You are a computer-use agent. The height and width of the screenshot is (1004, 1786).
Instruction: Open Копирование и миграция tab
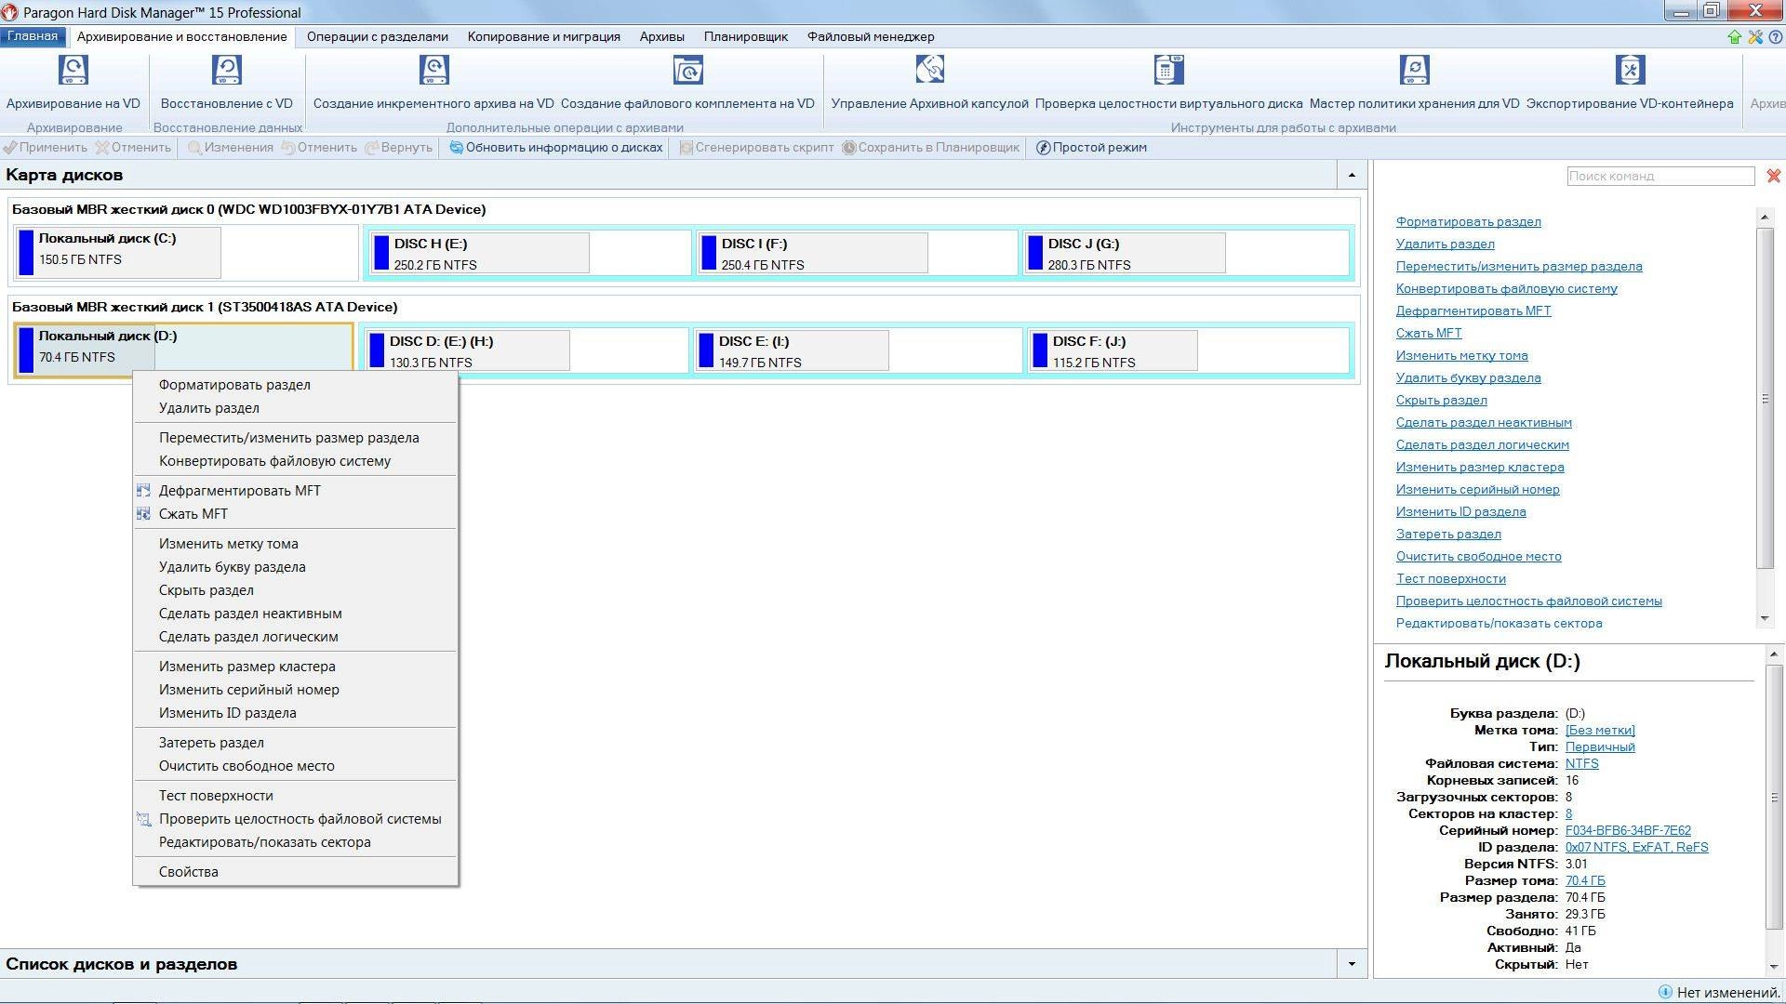544,37
